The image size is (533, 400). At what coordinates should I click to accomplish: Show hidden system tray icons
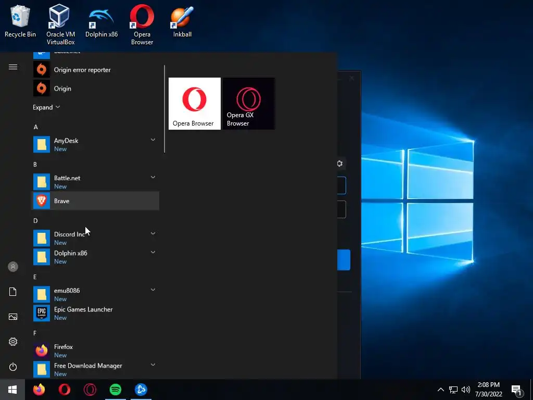click(x=440, y=390)
